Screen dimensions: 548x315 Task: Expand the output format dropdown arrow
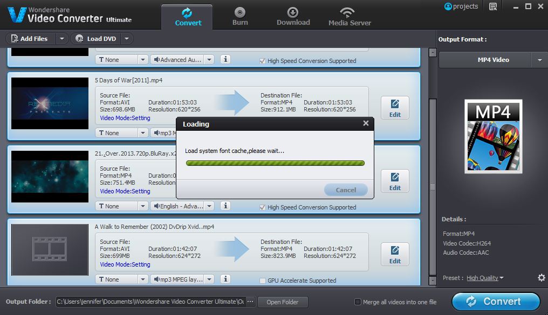pyautogui.click(x=539, y=60)
